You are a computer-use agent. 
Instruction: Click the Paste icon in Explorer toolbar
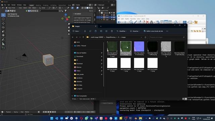95,31
